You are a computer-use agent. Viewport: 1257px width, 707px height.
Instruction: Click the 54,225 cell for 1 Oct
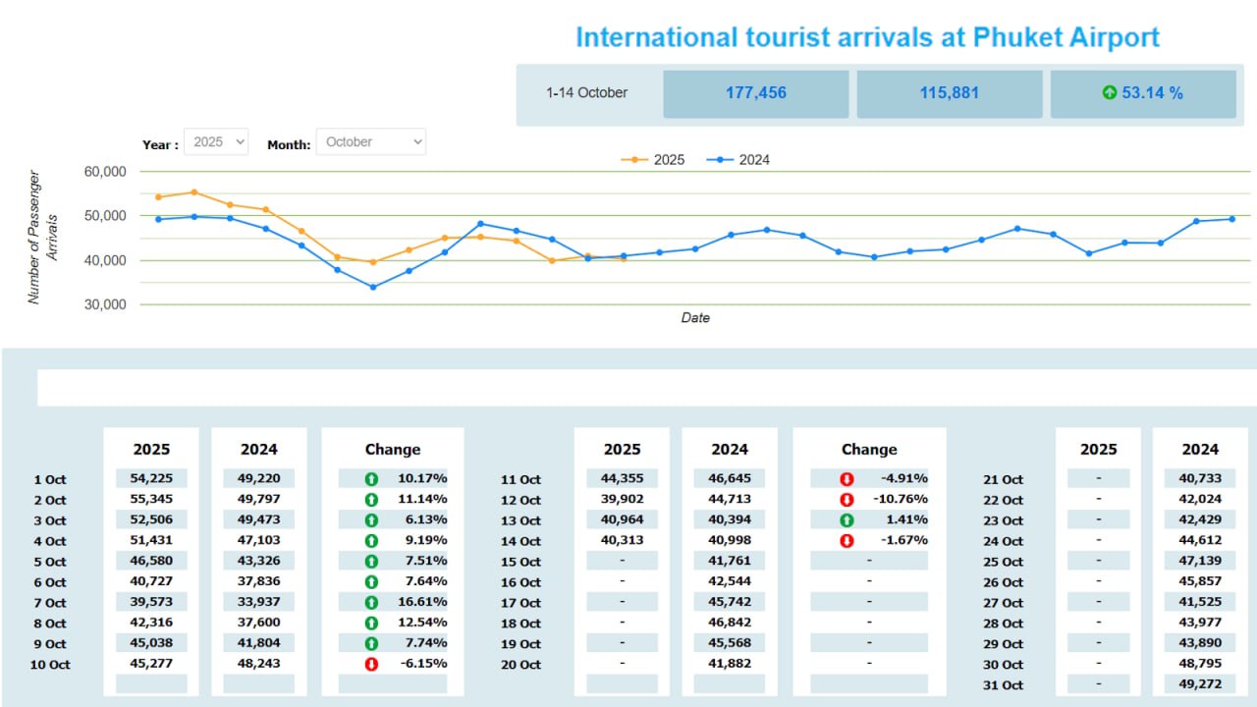[x=151, y=479]
